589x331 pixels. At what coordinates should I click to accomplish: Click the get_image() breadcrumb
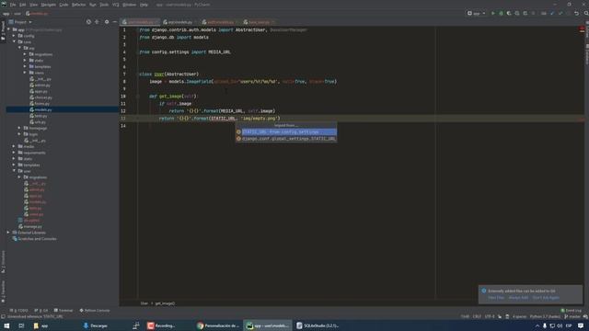click(x=165, y=303)
